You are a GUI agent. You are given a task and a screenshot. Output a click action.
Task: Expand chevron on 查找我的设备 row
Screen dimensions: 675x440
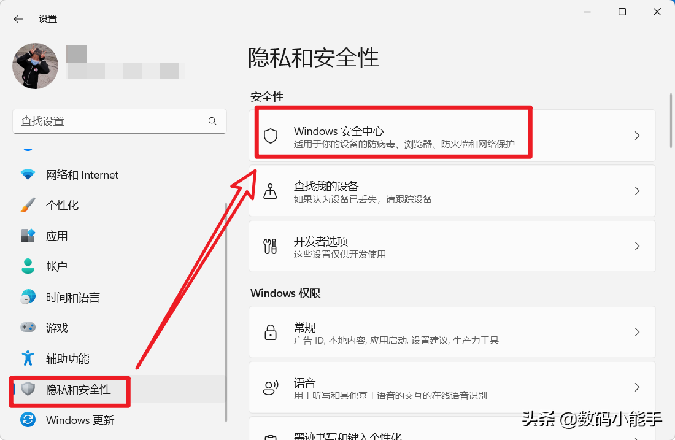pyautogui.click(x=637, y=191)
